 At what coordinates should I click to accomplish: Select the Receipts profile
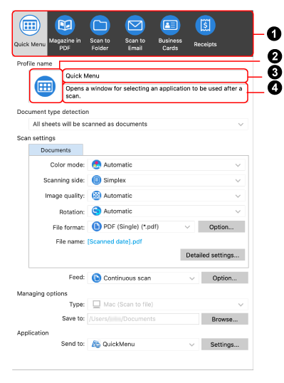click(x=205, y=32)
